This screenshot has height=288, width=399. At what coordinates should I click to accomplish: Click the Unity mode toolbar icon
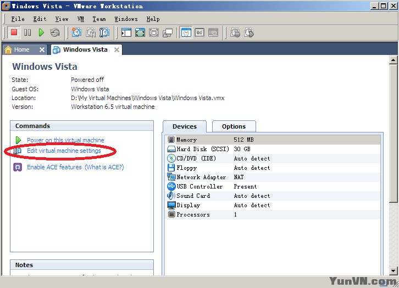pyautogui.click(x=168, y=32)
